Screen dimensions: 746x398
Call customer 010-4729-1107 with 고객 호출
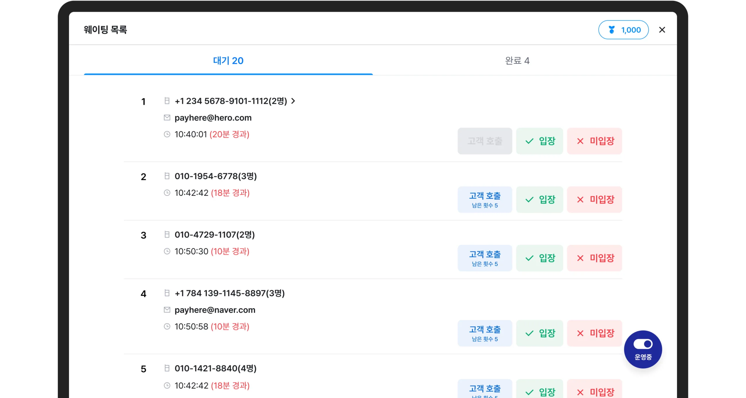tap(485, 258)
